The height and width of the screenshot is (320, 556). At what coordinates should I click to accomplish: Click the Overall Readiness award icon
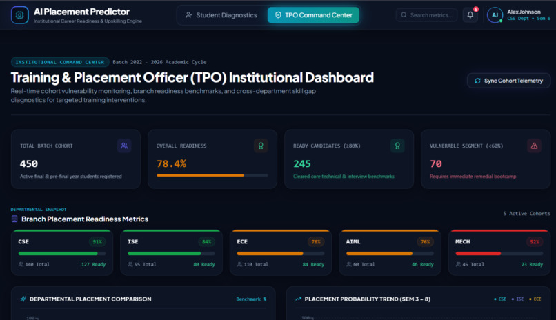point(261,146)
